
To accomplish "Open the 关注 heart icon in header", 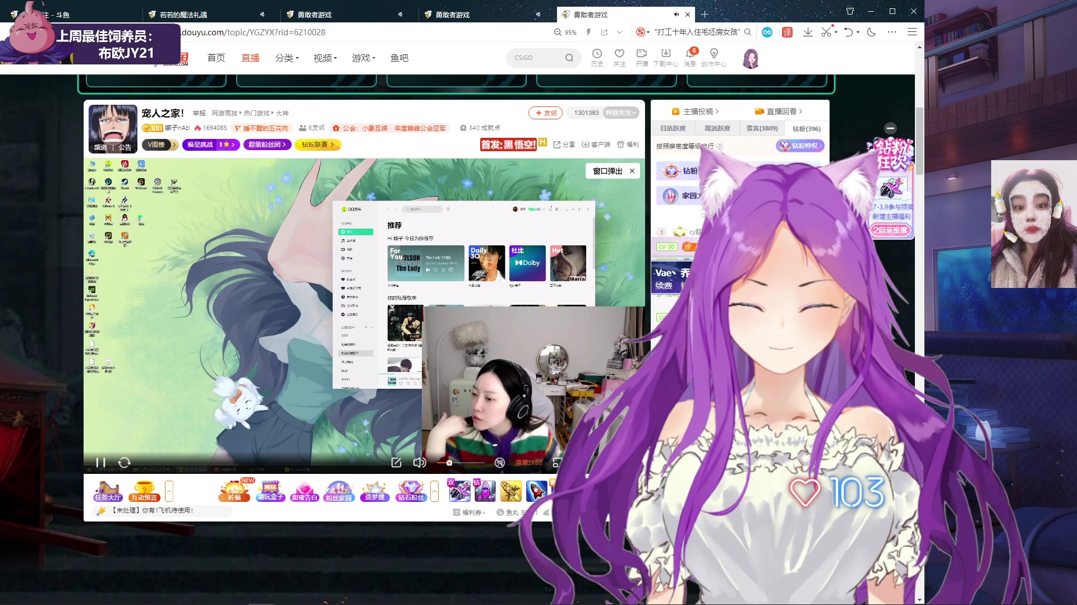I will pos(619,57).
